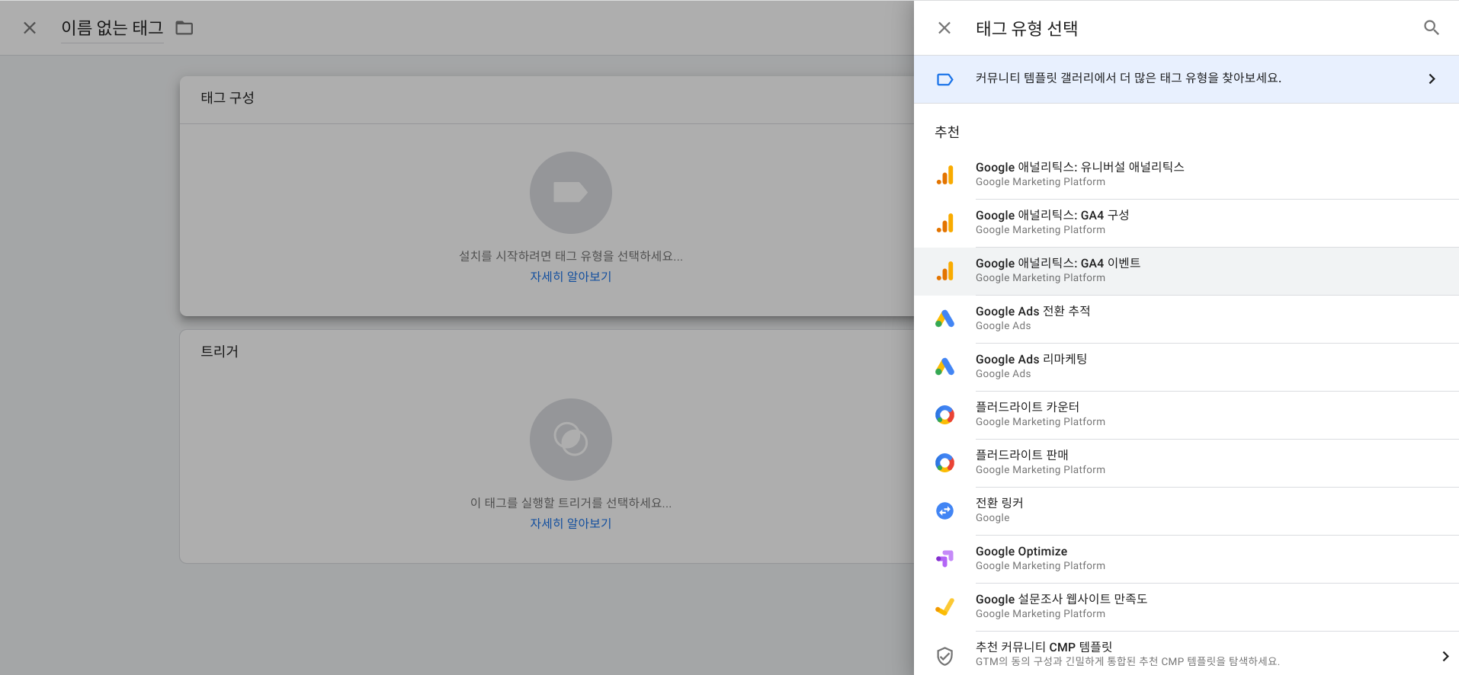Click 설치를 시작하려면 태그 유형을 선택하세요 text
This screenshot has width=1459, height=675.
pyautogui.click(x=571, y=256)
